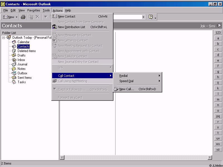Click the New Distribution List people icon

click(x=55, y=27)
